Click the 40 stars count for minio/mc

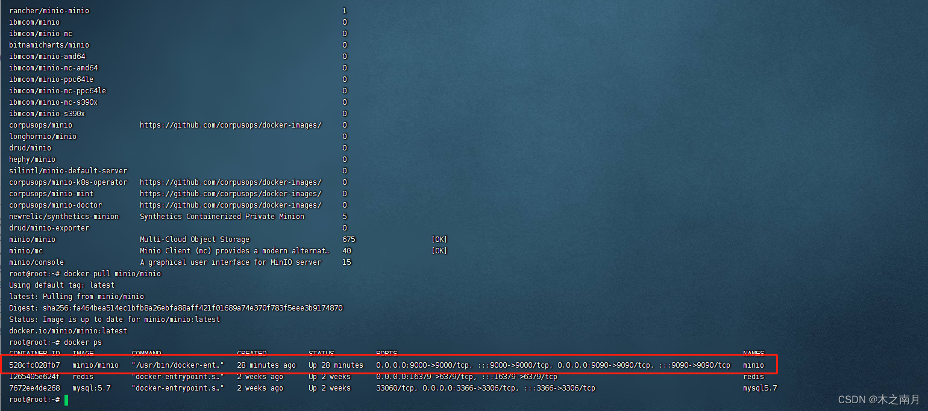click(346, 251)
